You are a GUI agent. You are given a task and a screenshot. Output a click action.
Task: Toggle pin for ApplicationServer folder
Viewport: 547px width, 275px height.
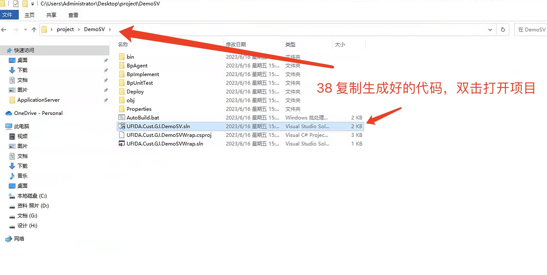(x=106, y=100)
